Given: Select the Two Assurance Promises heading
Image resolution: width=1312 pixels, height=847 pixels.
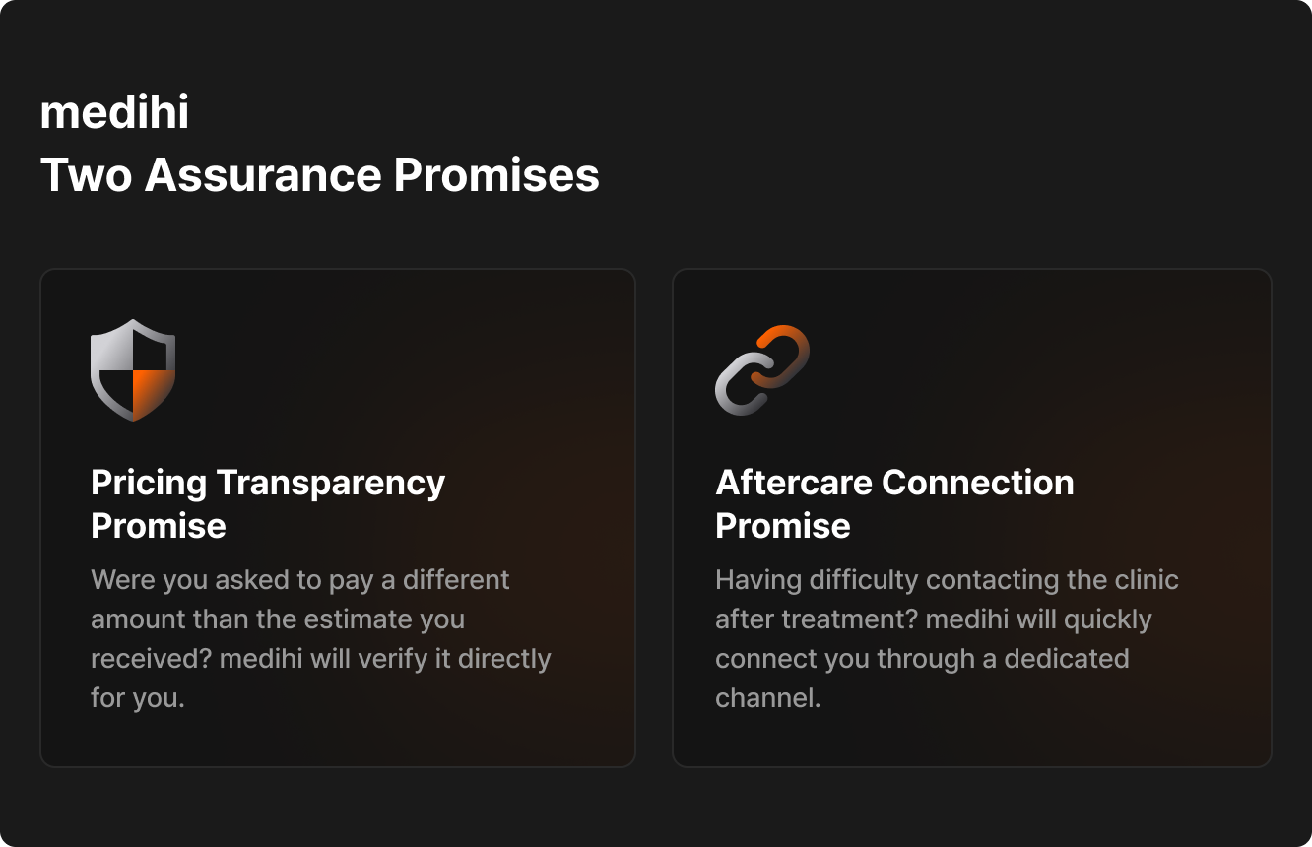Looking at the screenshot, I should click(x=319, y=175).
